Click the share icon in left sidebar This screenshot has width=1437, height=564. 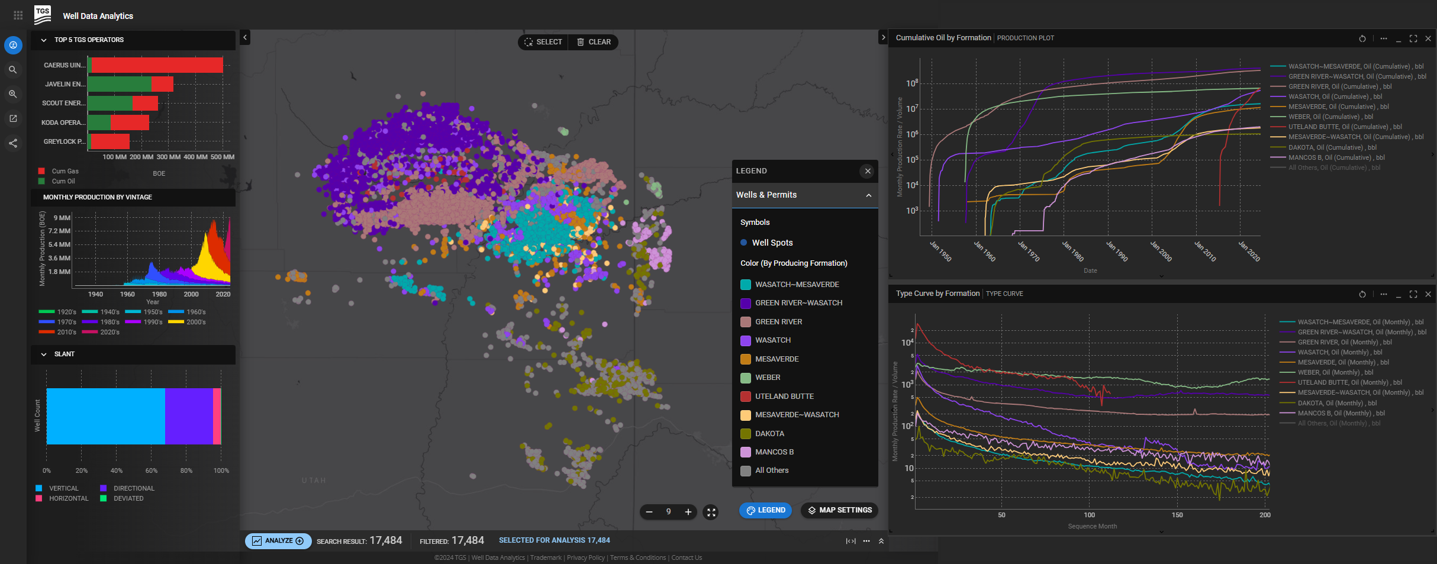click(x=12, y=143)
